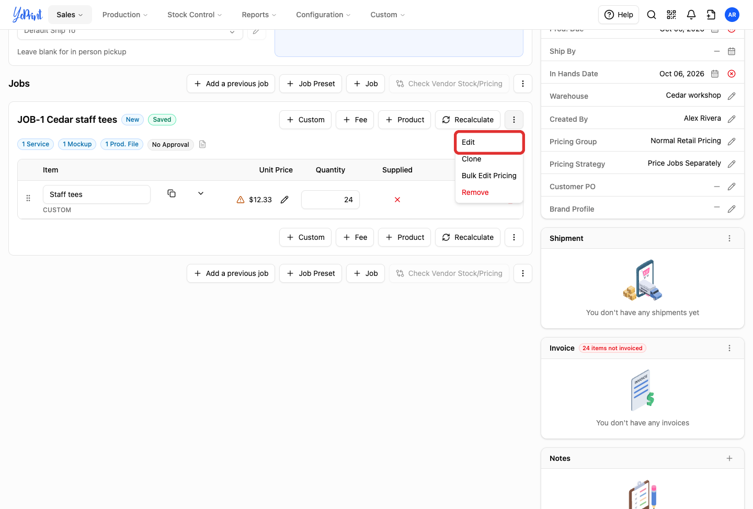Click the 1 Prod. File badge
Image resolution: width=753 pixels, height=509 pixels.
pos(122,144)
